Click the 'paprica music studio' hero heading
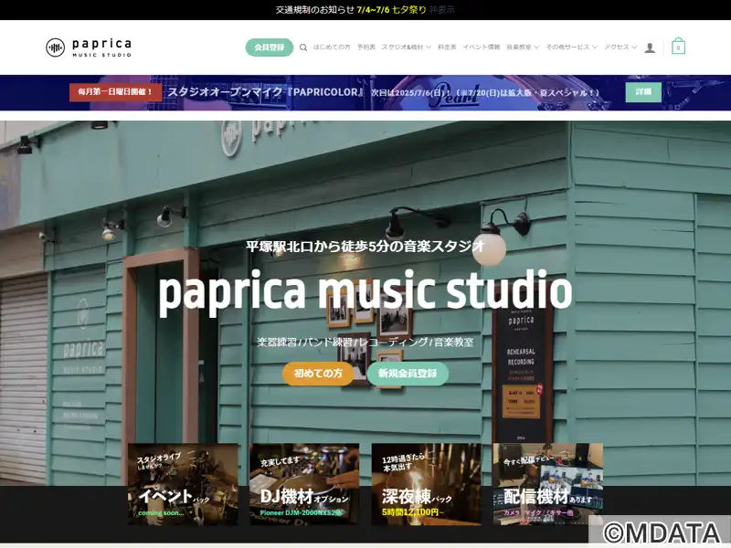This screenshot has height=548, width=731. (x=365, y=291)
